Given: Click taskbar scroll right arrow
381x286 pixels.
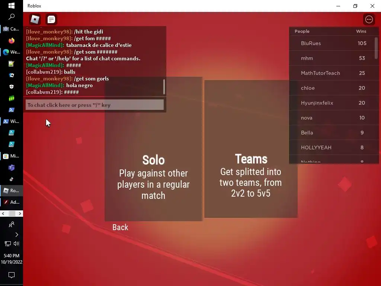Looking at the screenshot, I should pos(20,213).
